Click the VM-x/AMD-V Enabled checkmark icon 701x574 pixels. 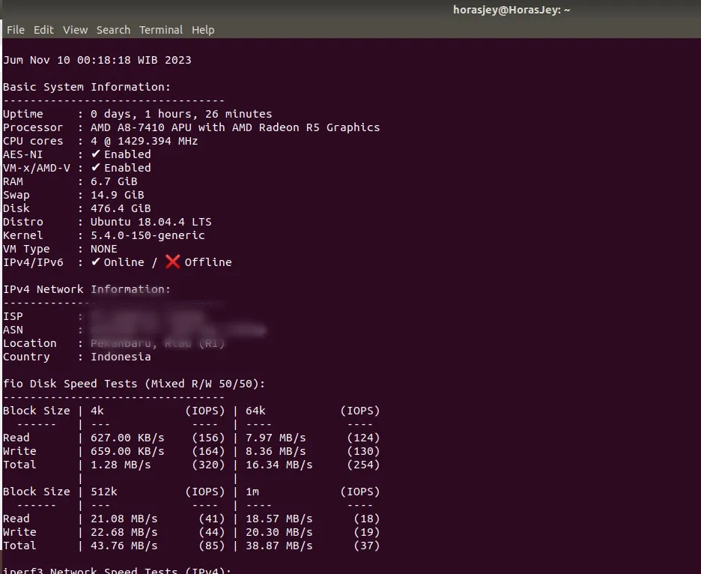pyautogui.click(x=95, y=167)
